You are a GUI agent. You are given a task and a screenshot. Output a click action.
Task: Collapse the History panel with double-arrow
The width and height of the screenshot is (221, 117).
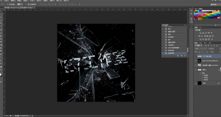[x=185, y=25]
